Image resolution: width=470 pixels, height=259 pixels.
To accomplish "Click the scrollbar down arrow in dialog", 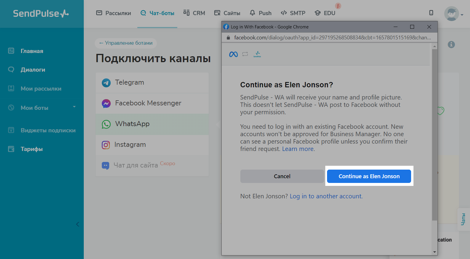I will (x=434, y=252).
